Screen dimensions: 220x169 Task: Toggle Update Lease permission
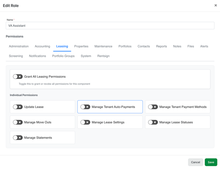click(18, 107)
